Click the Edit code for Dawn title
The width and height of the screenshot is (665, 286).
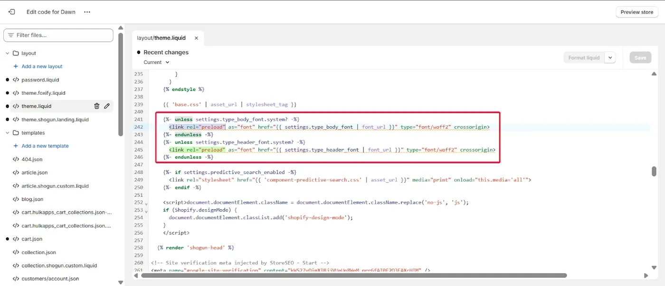click(51, 12)
